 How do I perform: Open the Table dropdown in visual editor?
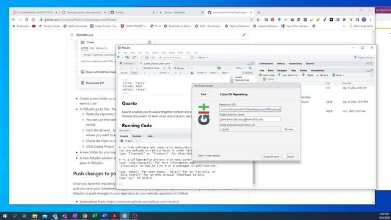tap(225, 73)
